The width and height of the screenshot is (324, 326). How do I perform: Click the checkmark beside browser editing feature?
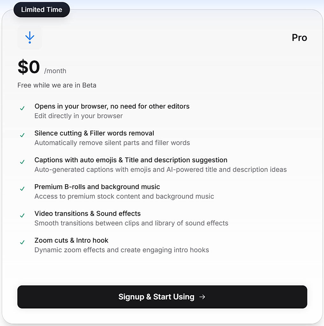coord(22,108)
